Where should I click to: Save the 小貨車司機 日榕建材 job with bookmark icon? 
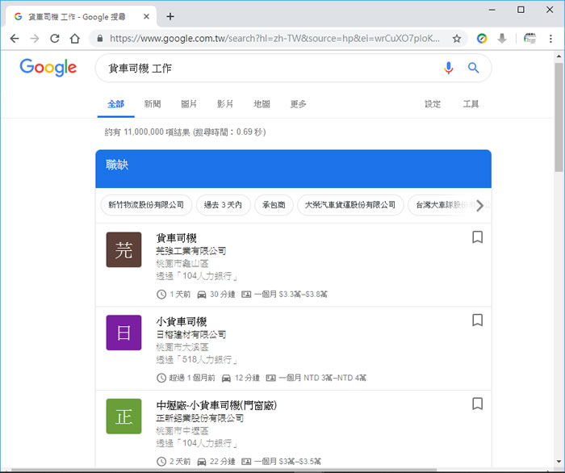pos(478,320)
